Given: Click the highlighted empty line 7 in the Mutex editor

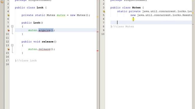Looking at the screenshot, I should (x=151, y=22).
